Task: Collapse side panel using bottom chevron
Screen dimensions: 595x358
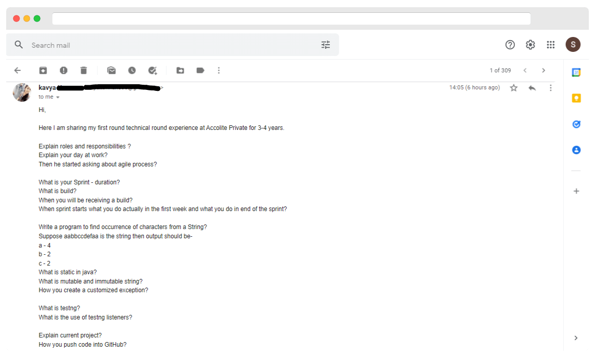Action: coord(576,338)
